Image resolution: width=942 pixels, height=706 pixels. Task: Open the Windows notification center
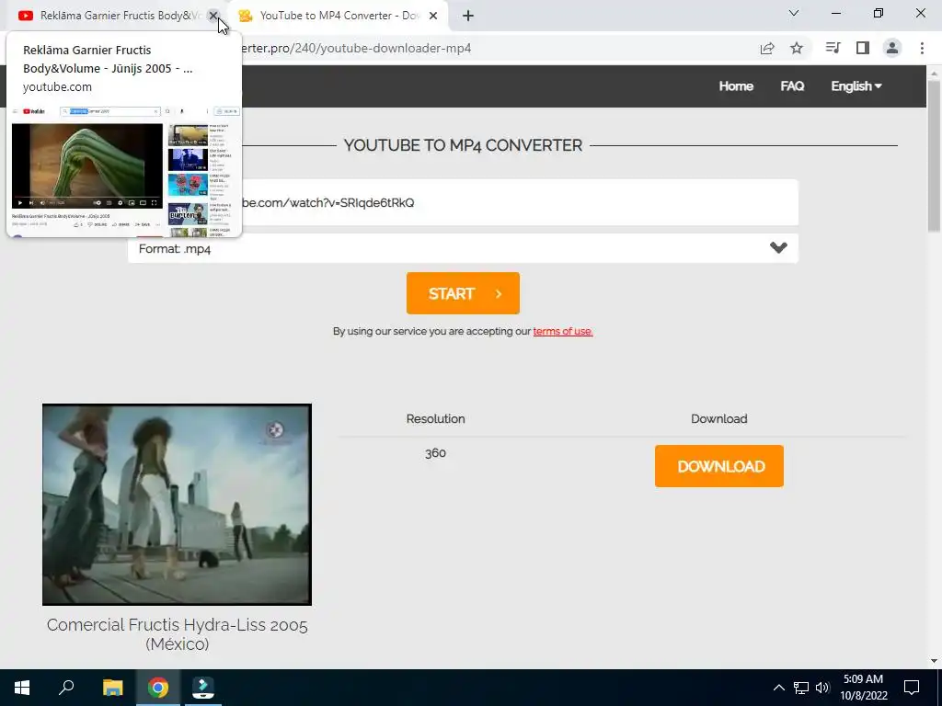(x=912, y=688)
